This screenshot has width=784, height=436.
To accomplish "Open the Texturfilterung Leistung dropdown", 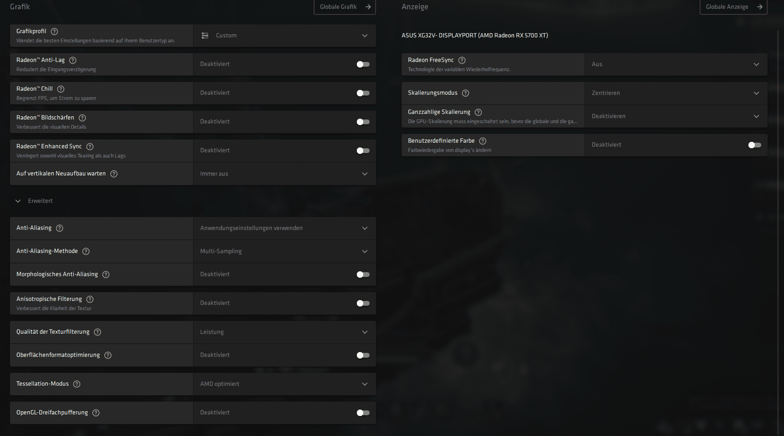I will [x=285, y=332].
